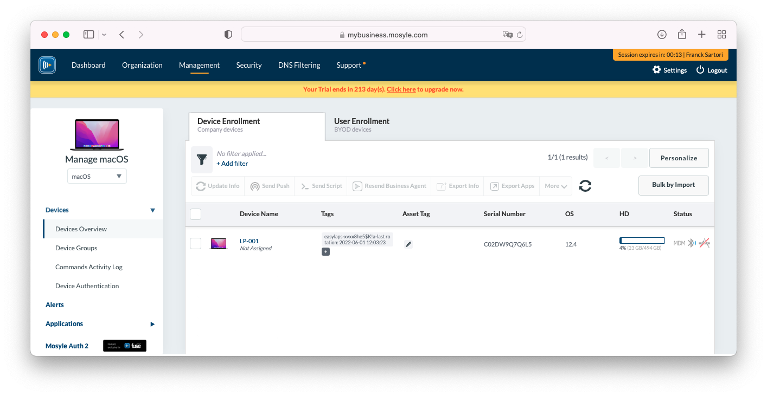Click the MDM status indicator
767x396 pixels.
tap(679, 243)
